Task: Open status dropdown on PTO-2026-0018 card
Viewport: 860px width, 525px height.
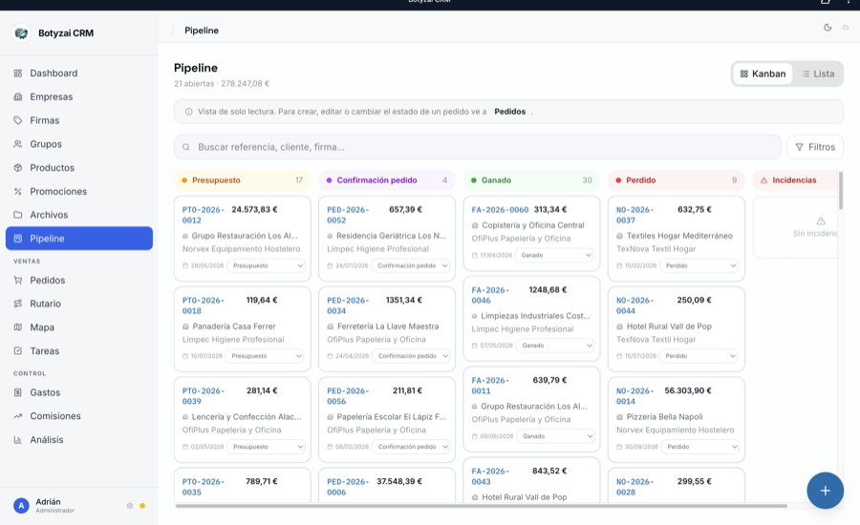Action: (265, 356)
